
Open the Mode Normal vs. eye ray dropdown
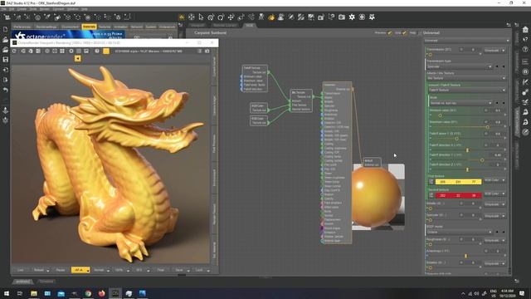point(461,103)
